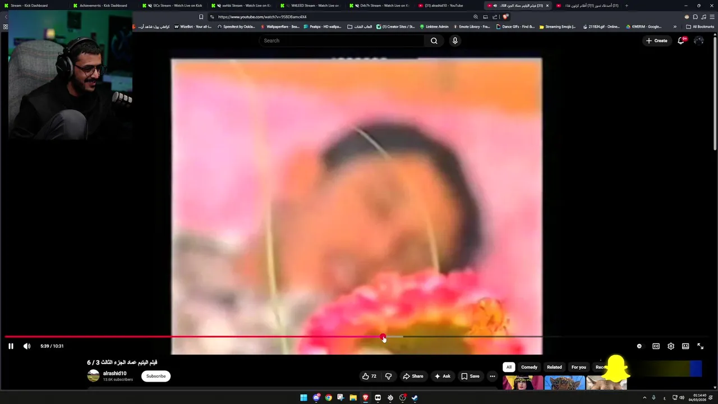Open alrashid10 channel name link
The width and height of the screenshot is (718, 404).
pyautogui.click(x=114, y=373)
